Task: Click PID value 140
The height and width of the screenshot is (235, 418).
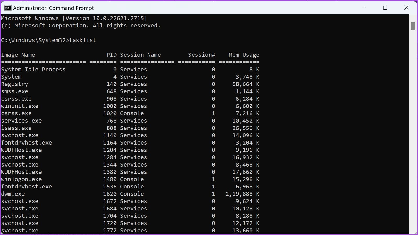Action: pos(111,84)
